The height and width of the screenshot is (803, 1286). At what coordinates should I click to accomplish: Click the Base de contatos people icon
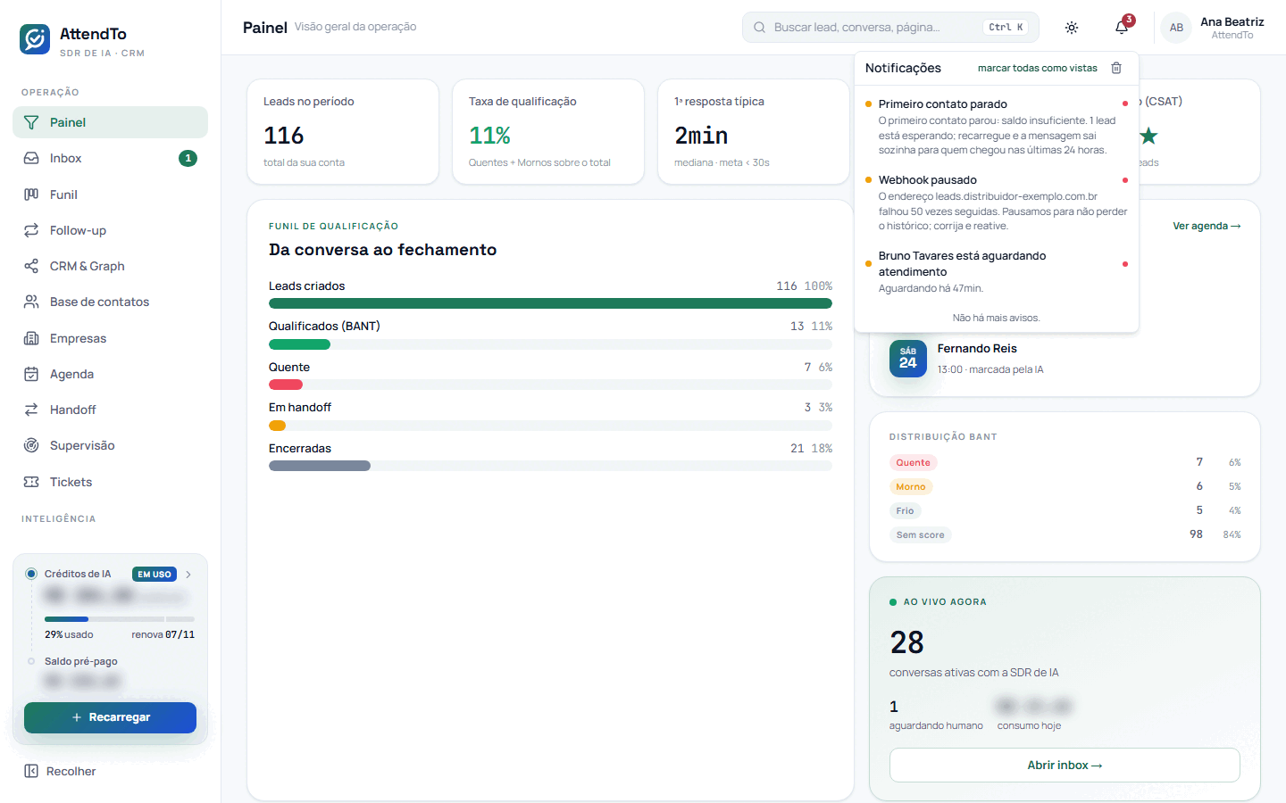(31, 302)
